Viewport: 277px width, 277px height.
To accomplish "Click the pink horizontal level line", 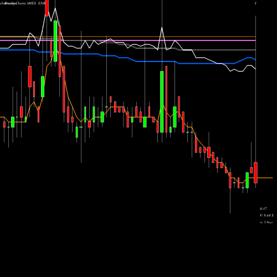I will (128, 40).
